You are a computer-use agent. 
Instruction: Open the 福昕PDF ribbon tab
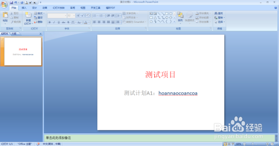(x=110, y=8)
